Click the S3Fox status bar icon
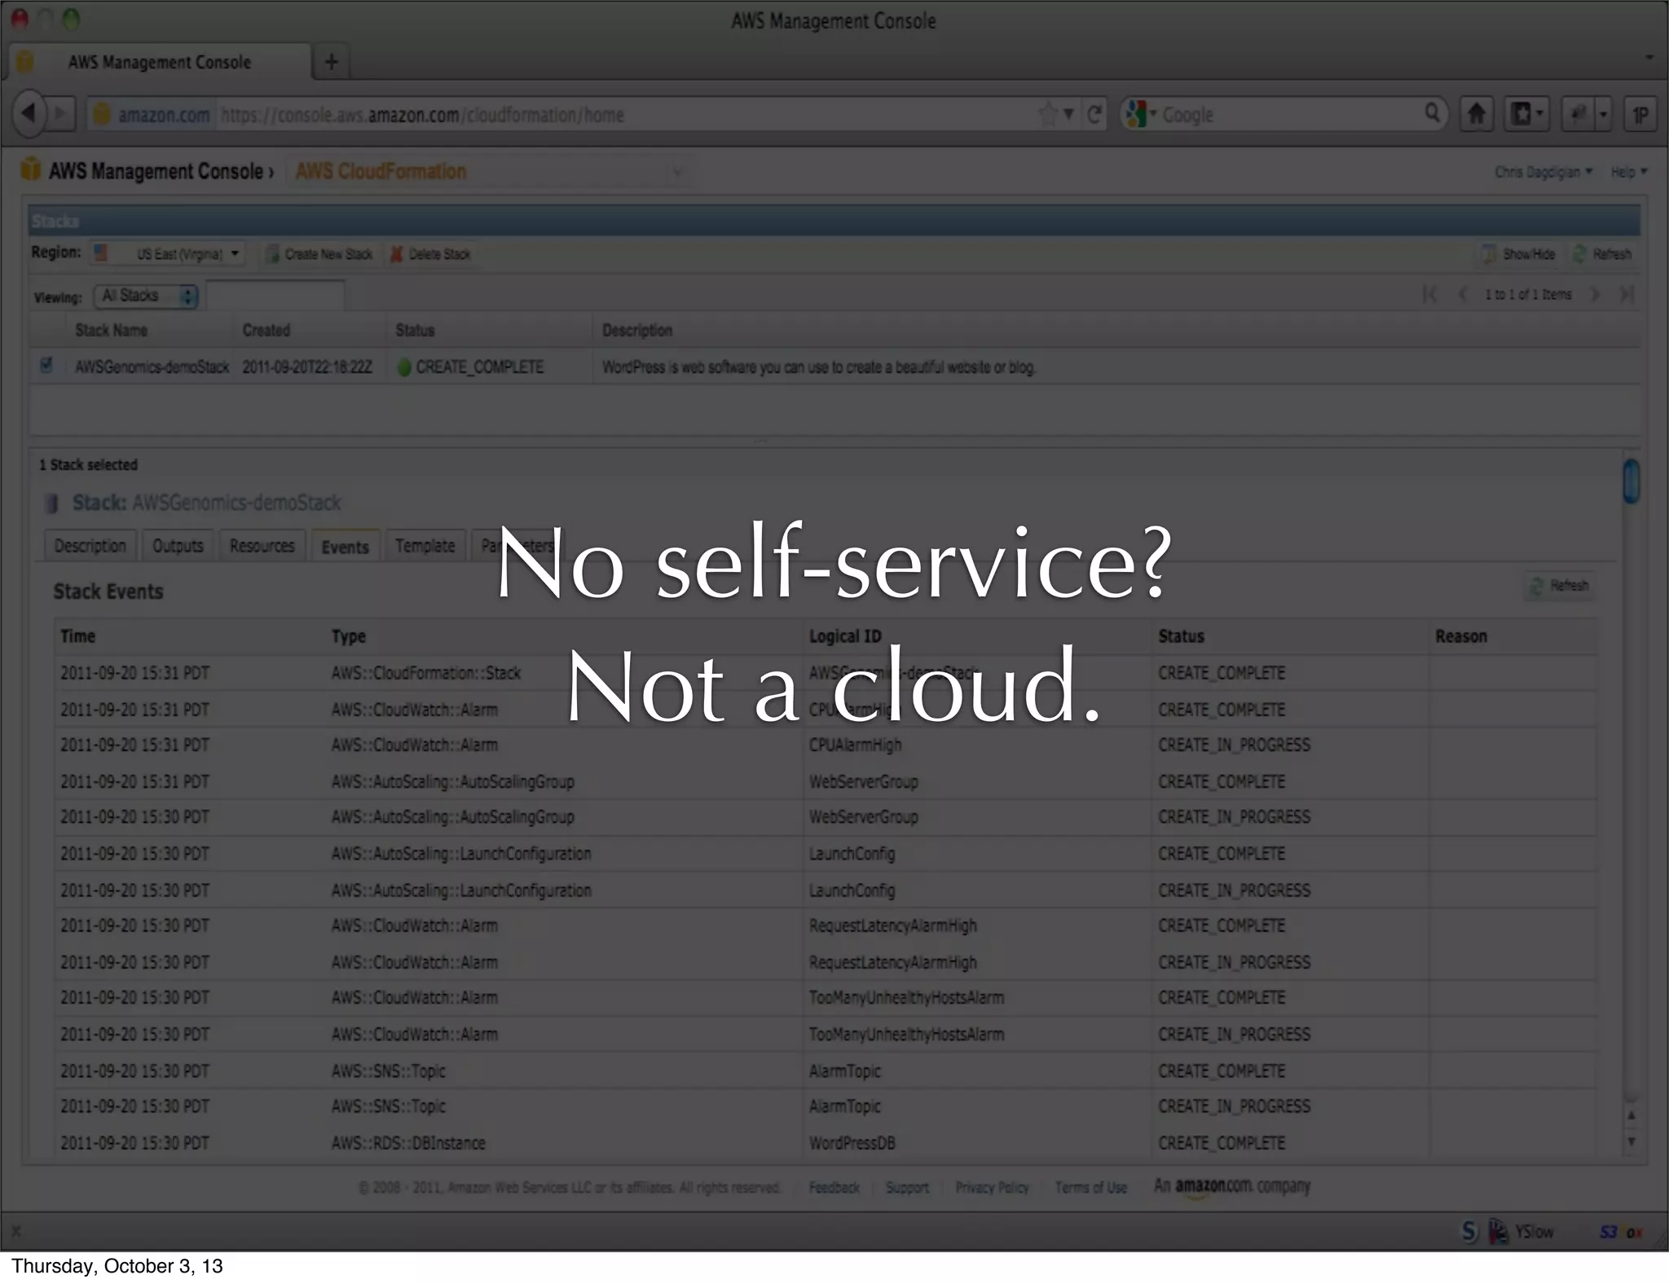 (1621, 1232)
